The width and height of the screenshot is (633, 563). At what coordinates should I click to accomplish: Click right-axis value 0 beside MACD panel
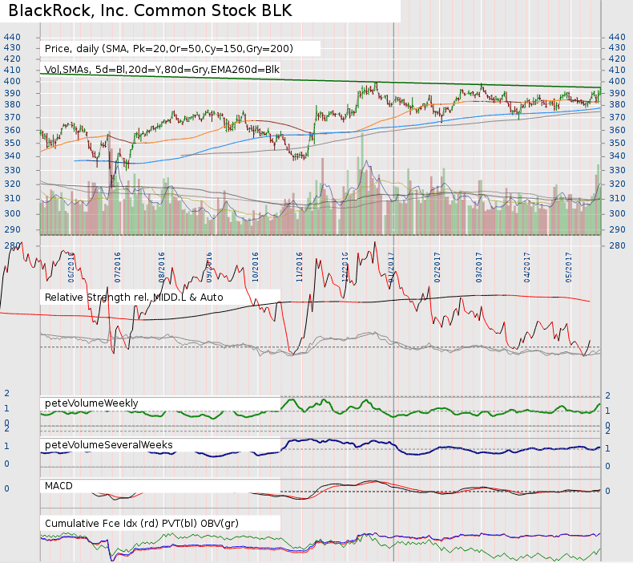pos(607,491)
